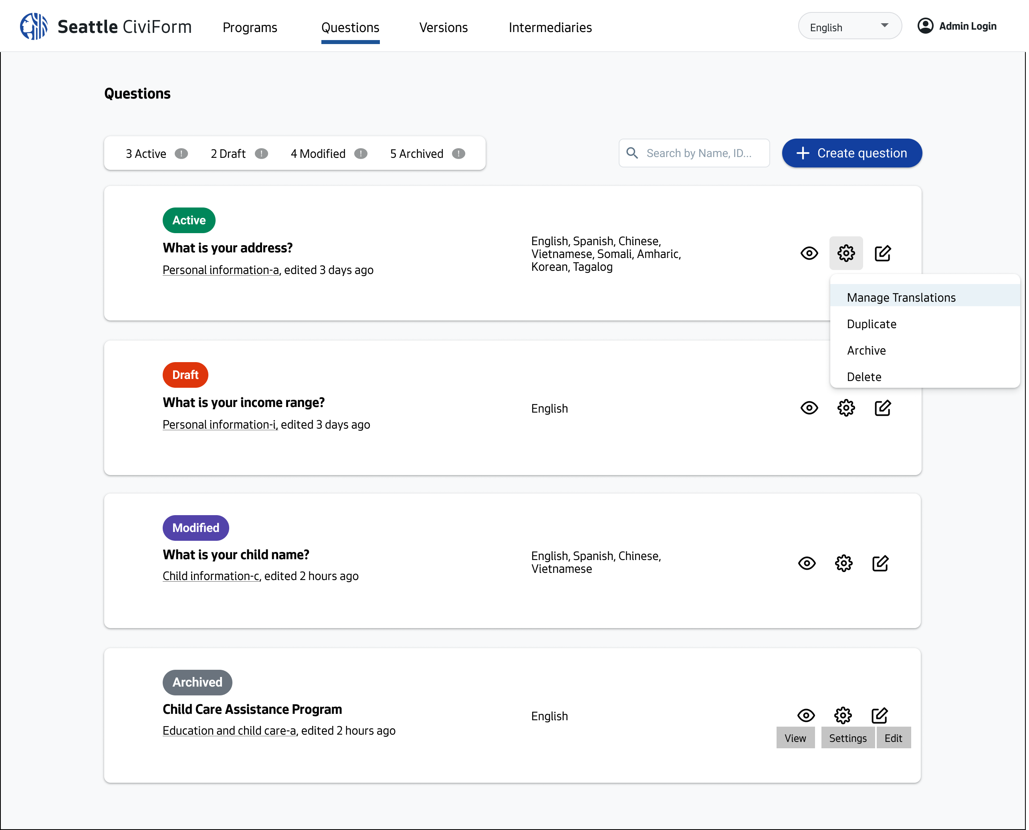The image size is (1029, 830).
Task: Open settings gear for income range question
Action: pyautogui.click(x=845, y=408)
